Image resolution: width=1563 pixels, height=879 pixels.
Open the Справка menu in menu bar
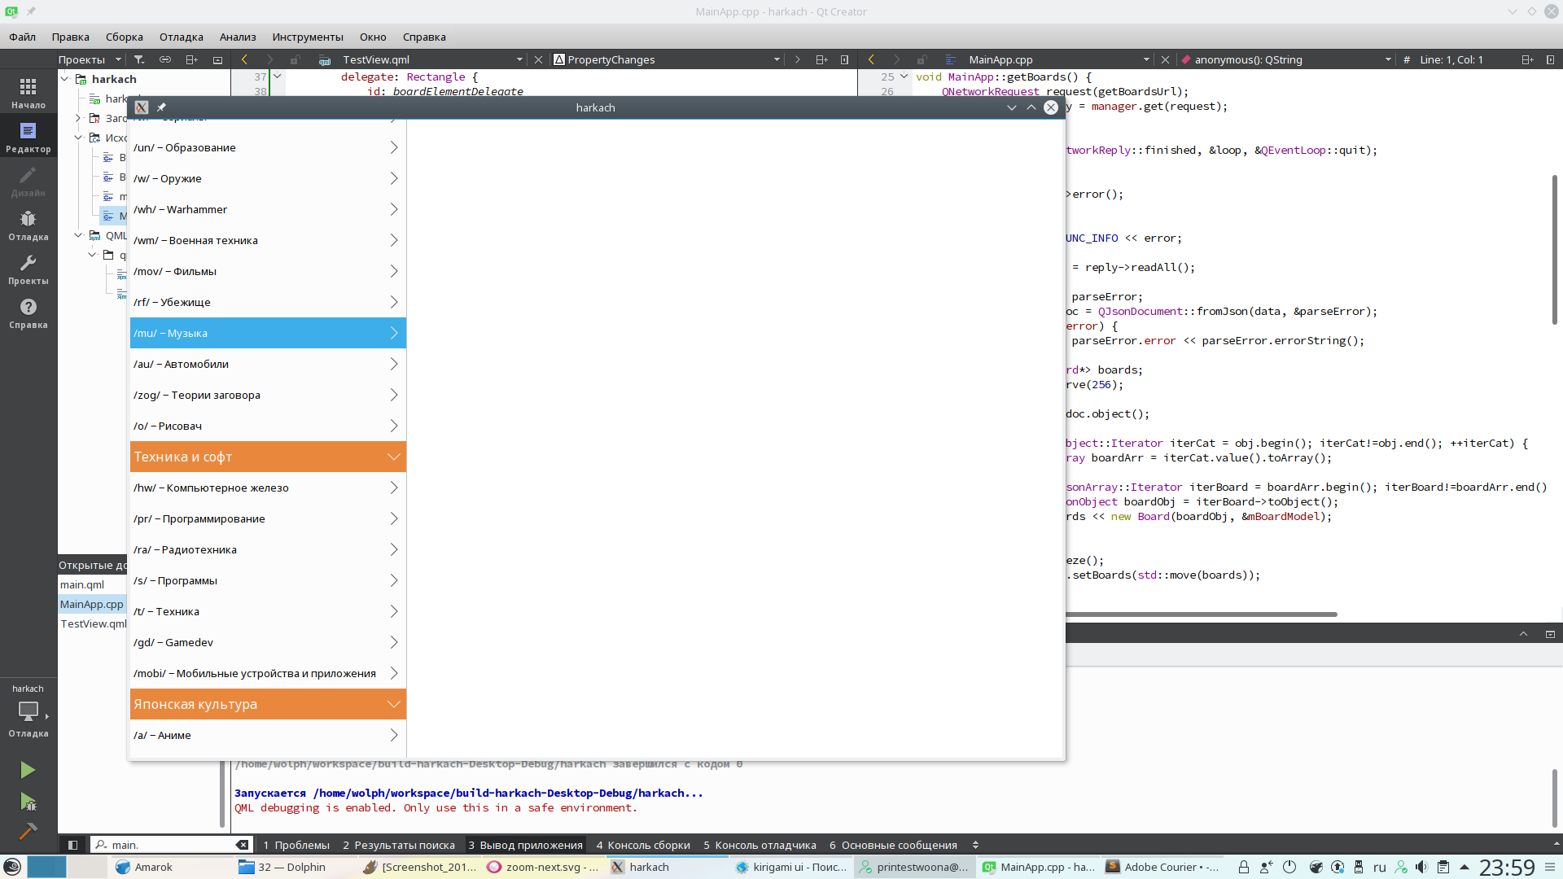pos(424,37)
